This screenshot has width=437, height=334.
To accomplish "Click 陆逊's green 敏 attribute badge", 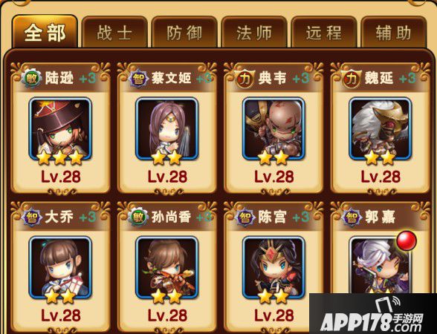I will (31, 79).
